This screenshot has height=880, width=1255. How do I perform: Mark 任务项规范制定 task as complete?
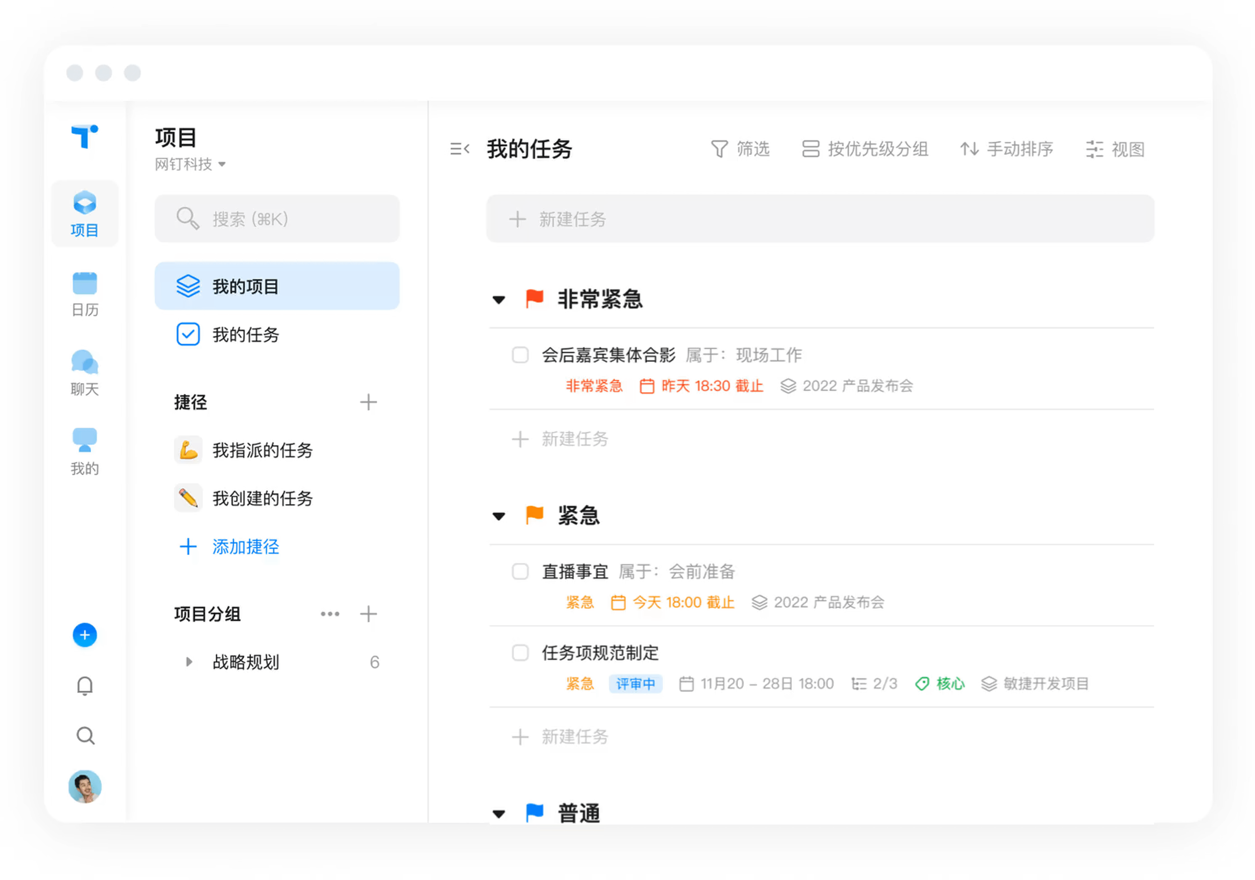(x=520, y=653)
